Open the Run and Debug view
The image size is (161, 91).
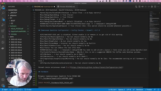tap(3, 25)
